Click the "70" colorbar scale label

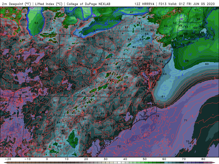[184, 159]
